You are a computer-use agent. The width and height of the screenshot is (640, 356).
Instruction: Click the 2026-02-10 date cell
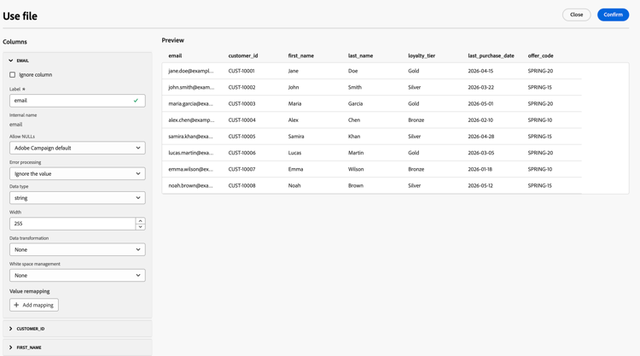point(480,120)
